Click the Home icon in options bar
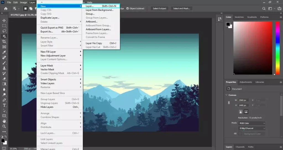The image size is (283, 150). click(6, 9)
